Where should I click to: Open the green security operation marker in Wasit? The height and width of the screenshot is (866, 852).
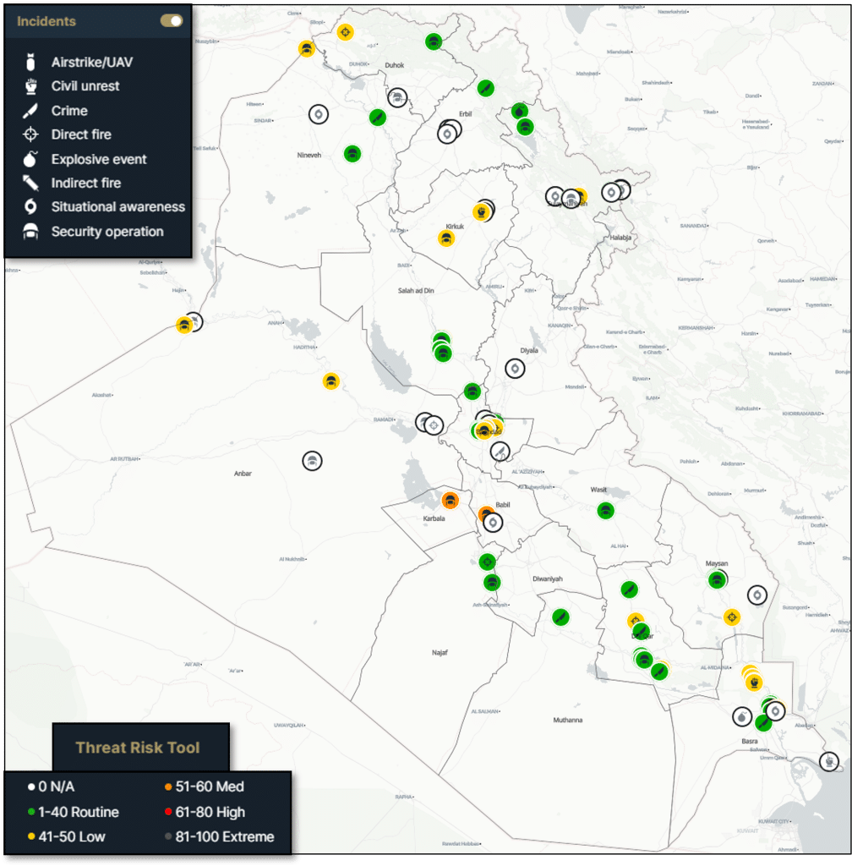pyautogui.click(x=606, y=511)
